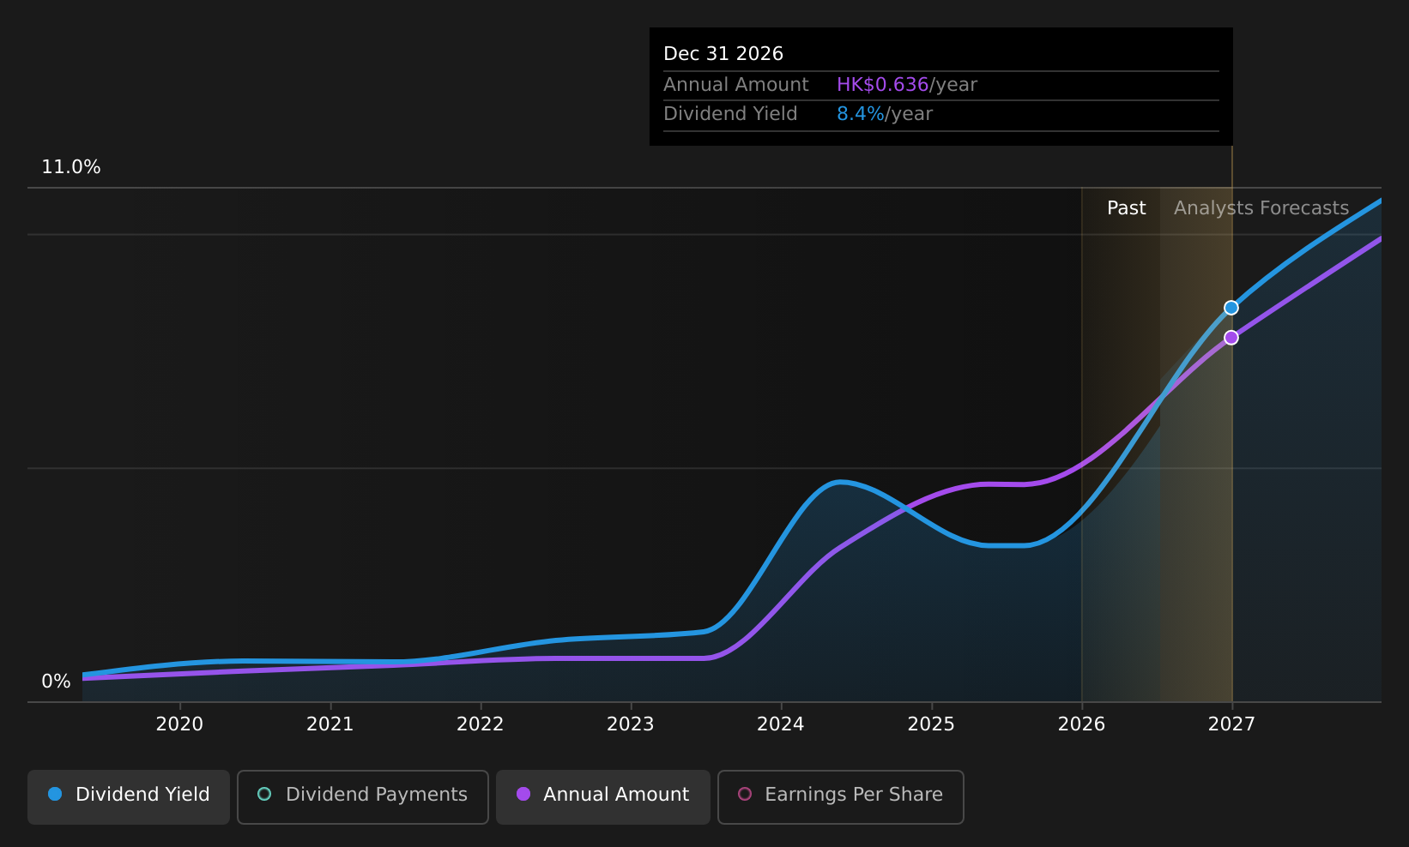Toggle the Dividend Yield series
The width and height of the screenshot is (1409, 847).
tap(129, 797)
